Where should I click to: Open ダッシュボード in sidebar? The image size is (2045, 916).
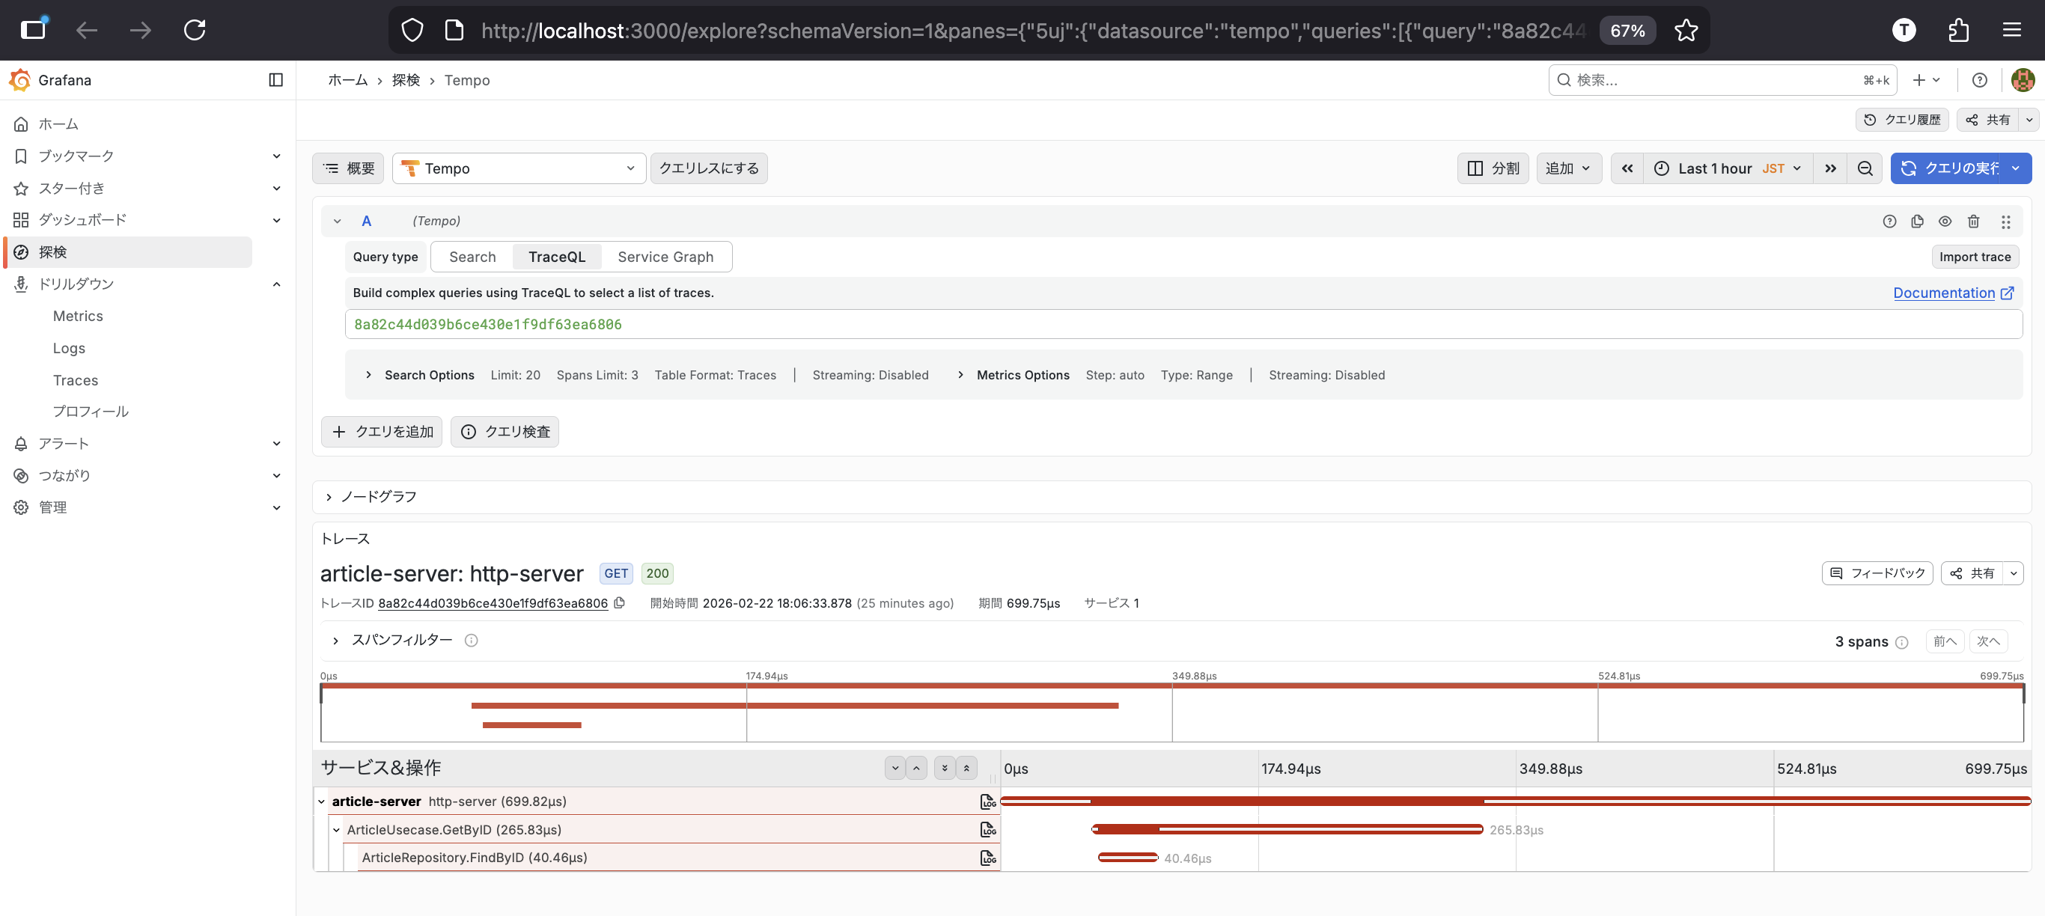click(x=82, y=220)
